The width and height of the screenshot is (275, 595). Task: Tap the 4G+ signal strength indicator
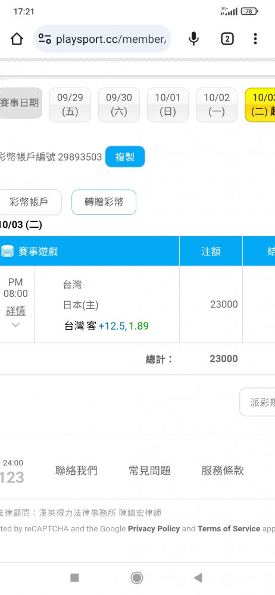(x=229, y=11)
